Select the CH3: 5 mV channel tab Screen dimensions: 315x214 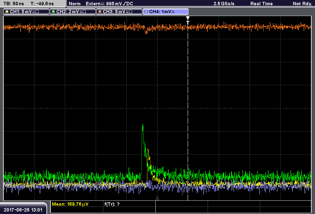pos(119,12)
